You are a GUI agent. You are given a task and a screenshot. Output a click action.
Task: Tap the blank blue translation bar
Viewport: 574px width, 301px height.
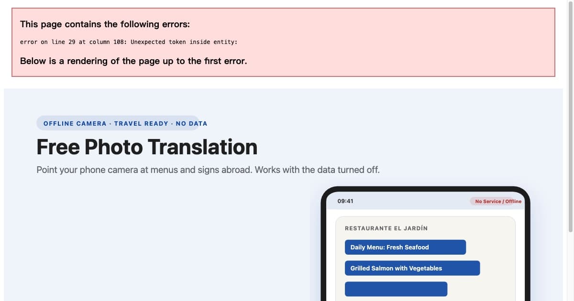(x=396, y=289)
